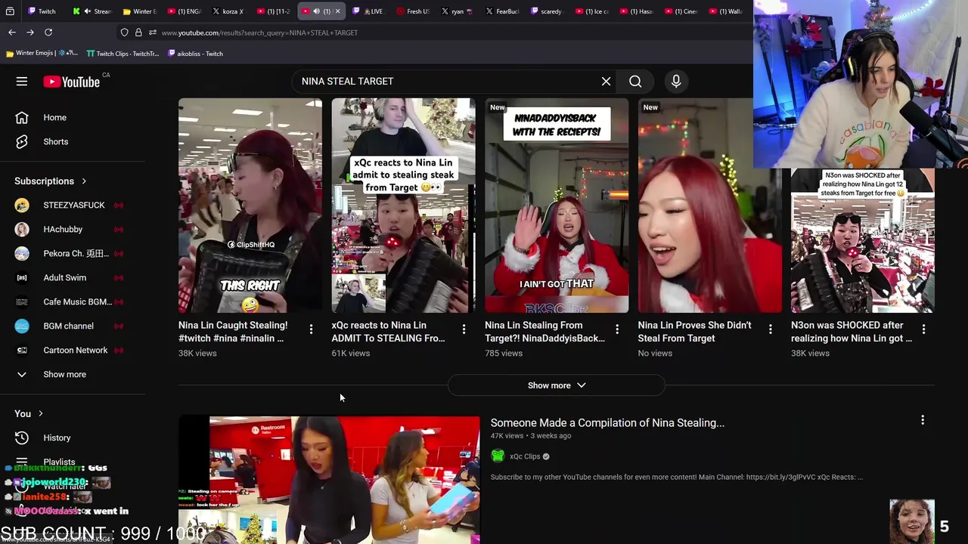This screenshot has width=968, height=544.
Task: Open the aikobliss - Twitch bookmark
Action: [x=195, y=54]
